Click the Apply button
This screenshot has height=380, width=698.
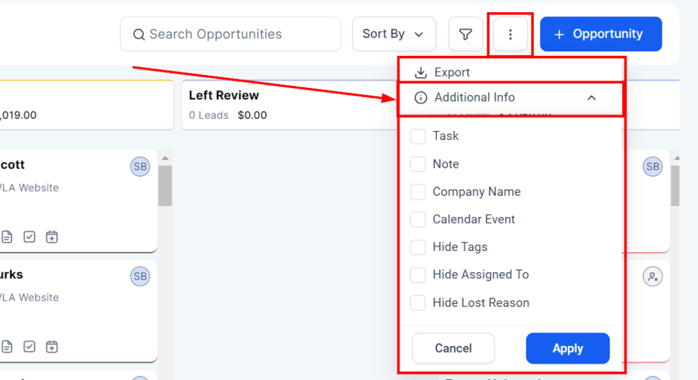tap(567, 349)
